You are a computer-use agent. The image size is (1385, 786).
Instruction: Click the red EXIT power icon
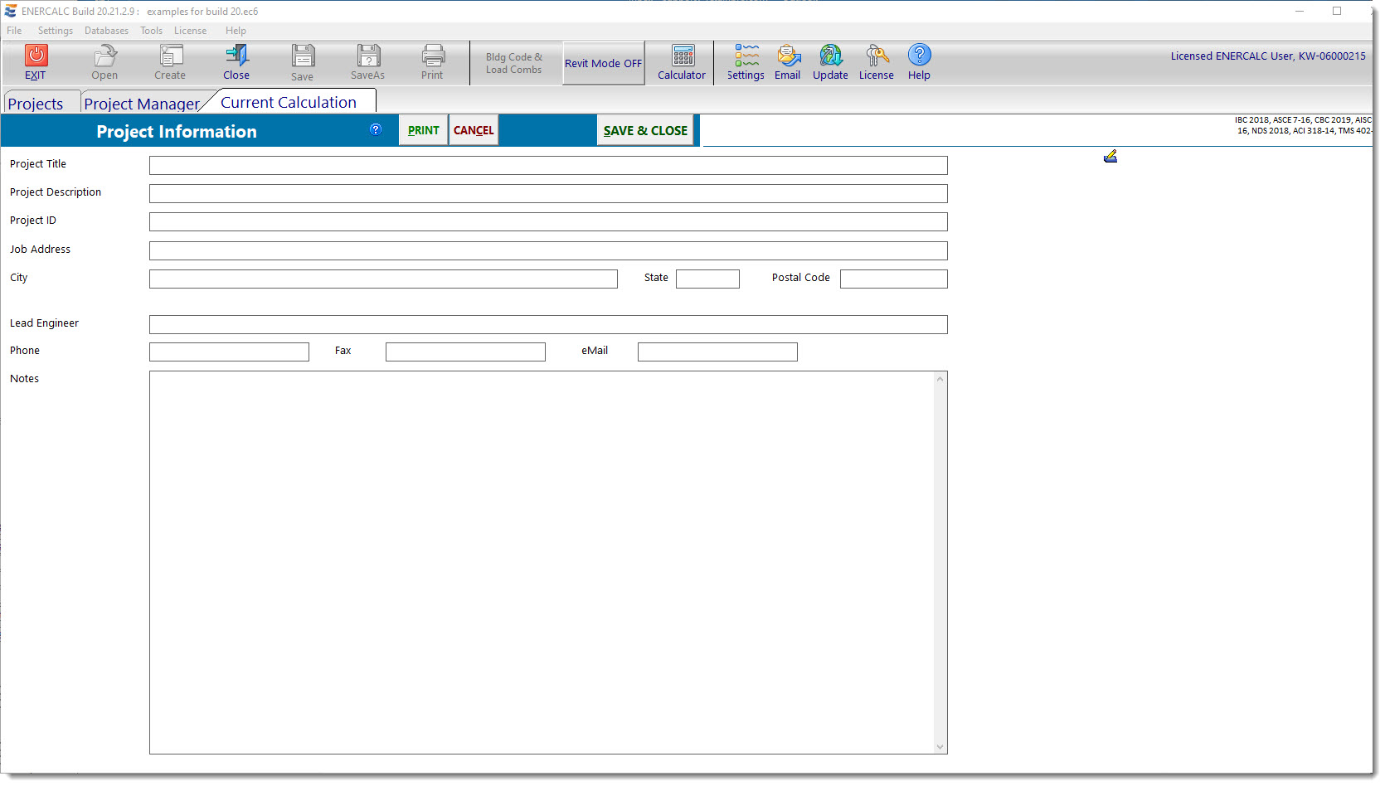pos(36,56)
